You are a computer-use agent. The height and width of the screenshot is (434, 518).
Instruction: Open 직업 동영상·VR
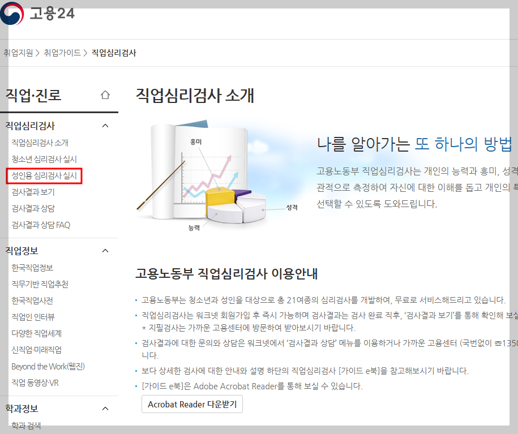[x=35, y=382]
